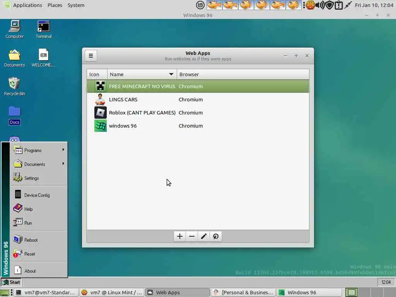396x297 pixels.
Task: Choose Run in the Start menu
Action: pyautogui.click(x=38, y=223)
